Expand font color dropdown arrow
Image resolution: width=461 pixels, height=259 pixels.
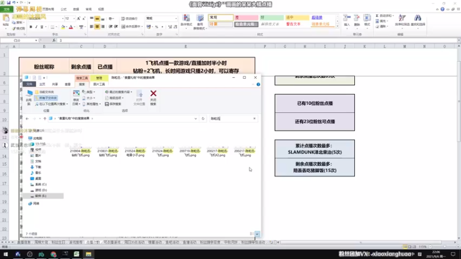[x=75, y=27]
